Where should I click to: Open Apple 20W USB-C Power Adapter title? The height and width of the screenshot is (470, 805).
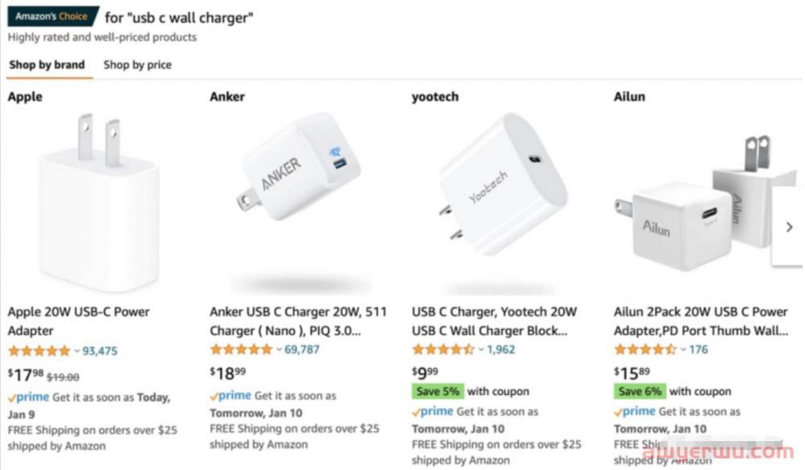point(78,321)
